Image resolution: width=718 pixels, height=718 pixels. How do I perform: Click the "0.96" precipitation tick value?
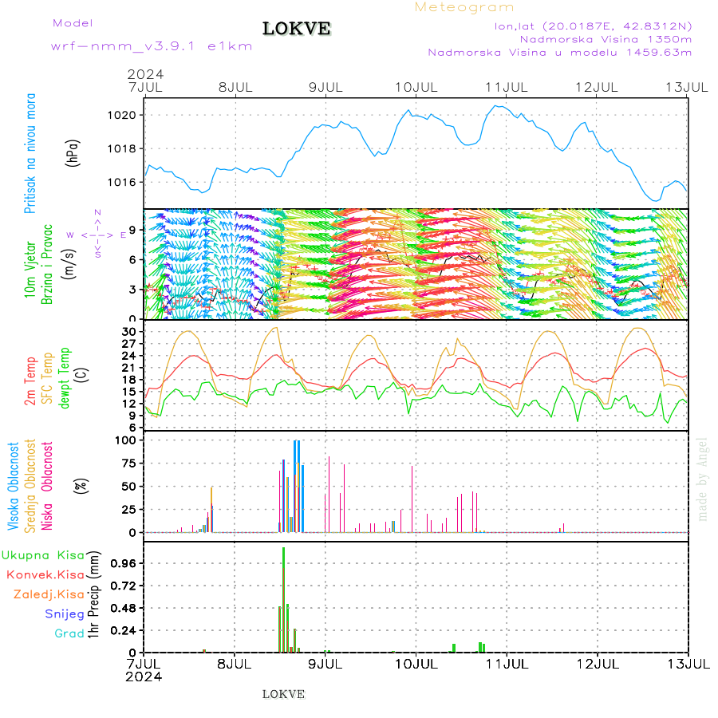pyautogui.click(x=124, y=564)
